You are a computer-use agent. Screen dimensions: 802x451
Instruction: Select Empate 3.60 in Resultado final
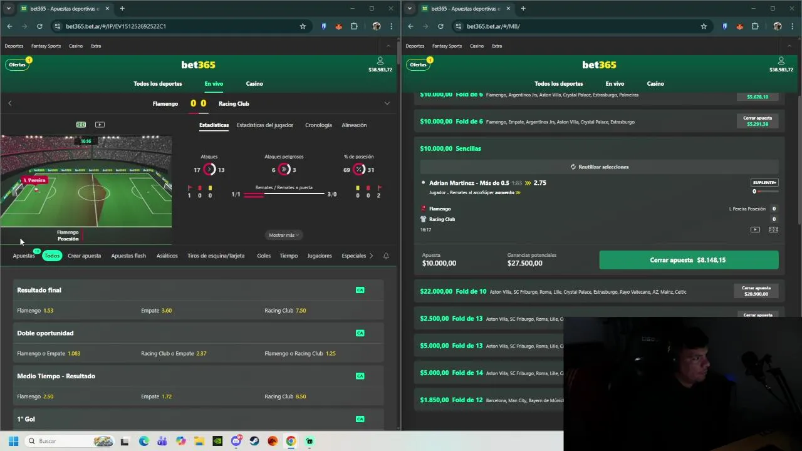pyautogui.click(x=199, y=311)
